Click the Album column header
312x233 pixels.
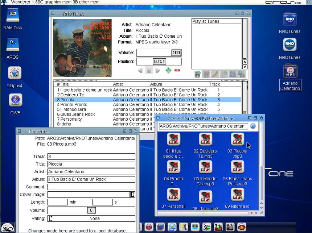pyautogui.click(x=156, y=84)
